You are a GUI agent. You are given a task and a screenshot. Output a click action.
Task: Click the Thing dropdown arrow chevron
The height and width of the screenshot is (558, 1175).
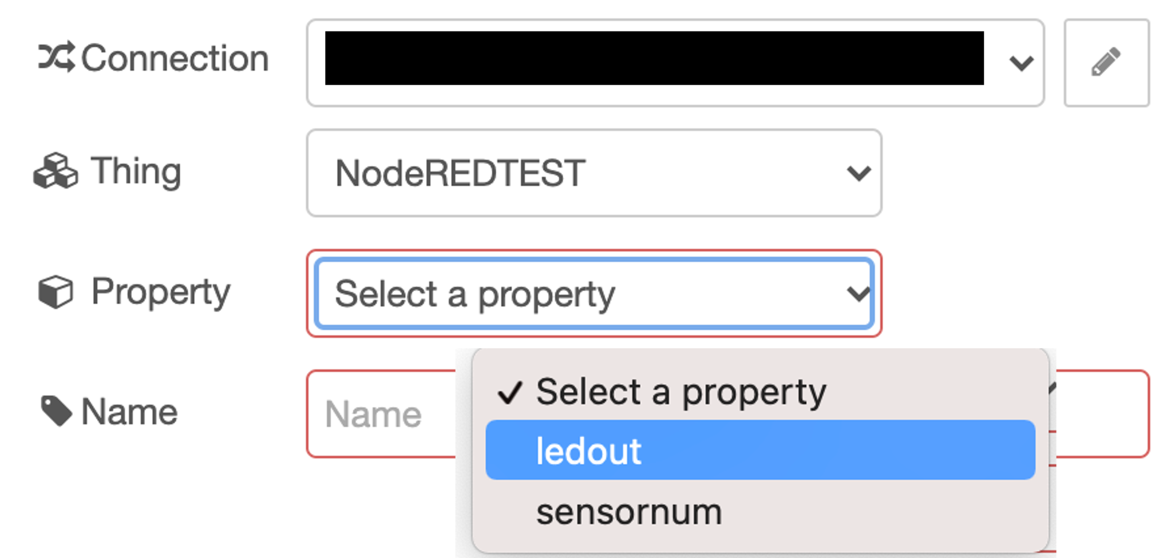(858, 173)
